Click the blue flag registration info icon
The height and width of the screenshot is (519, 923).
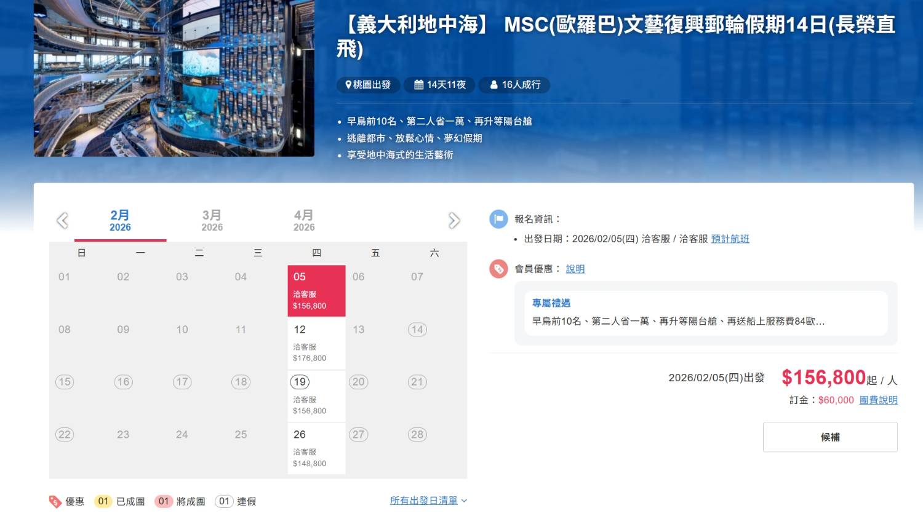click(x=498, y=219)
